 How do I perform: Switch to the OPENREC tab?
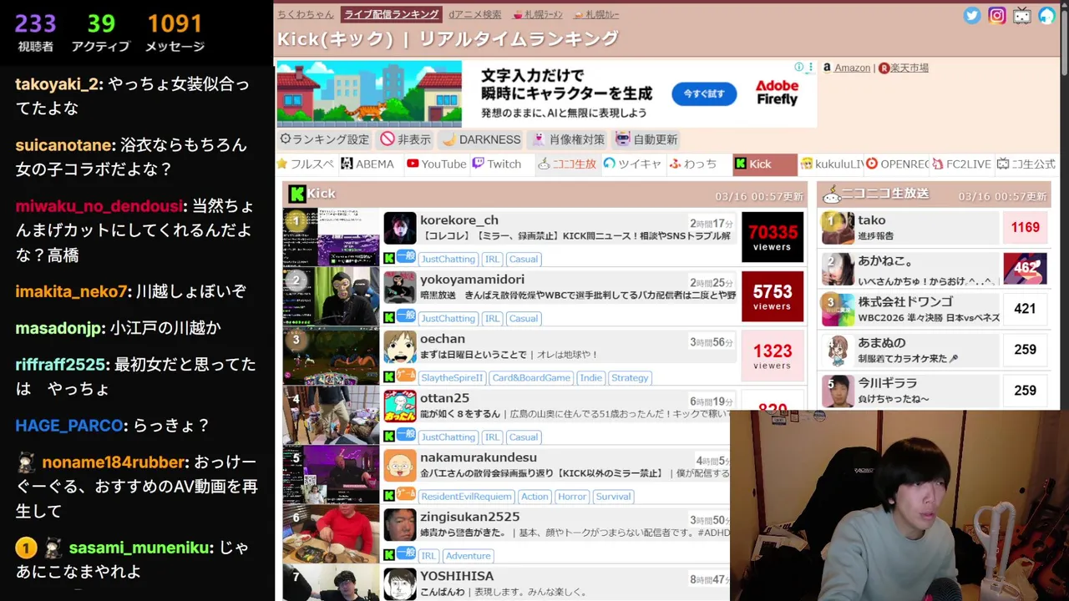coord(897,164)
